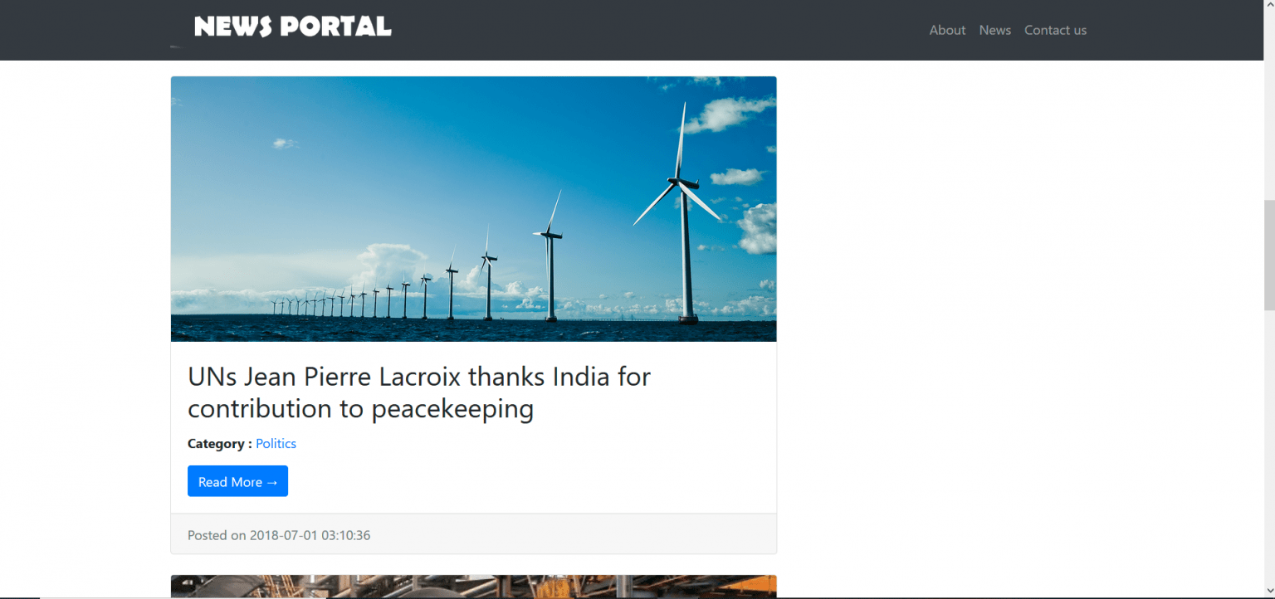This screenshot has width=1275, height=599.
Task: Open the Politics category link
Action: pos(276,443)
